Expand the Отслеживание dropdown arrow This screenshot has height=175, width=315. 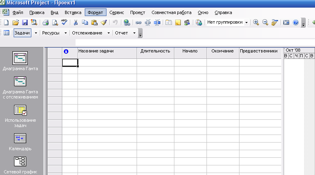pyautogui.click(x=108, y=33)
